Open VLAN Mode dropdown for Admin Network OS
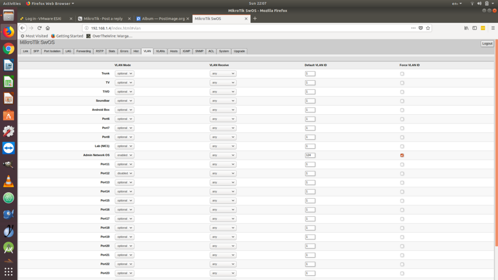Image resolution: width=498 pixels, height=280 pixels. 124,155
